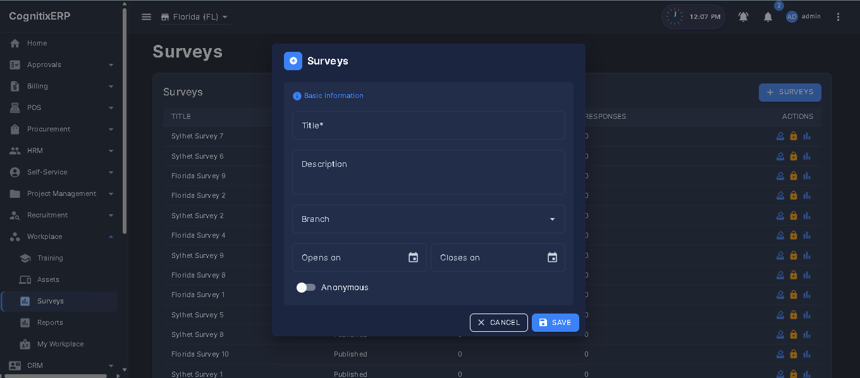The width and height of the screenshot is (860, 378).
Task: Click the vote icon for Sylhet Survey 8
Action: pyautogui.click(x=781, y=334)
